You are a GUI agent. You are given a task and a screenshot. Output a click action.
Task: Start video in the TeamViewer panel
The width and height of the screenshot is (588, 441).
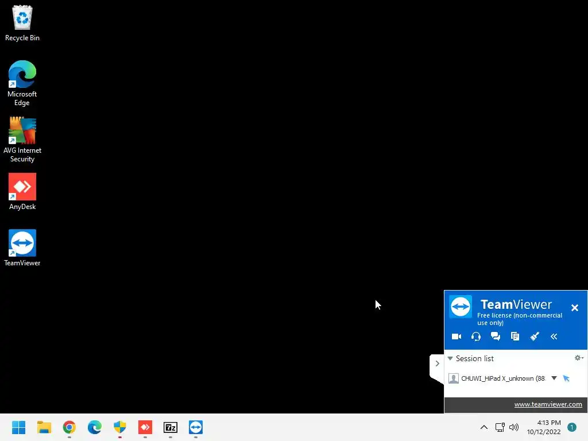[x=457, y=336]
